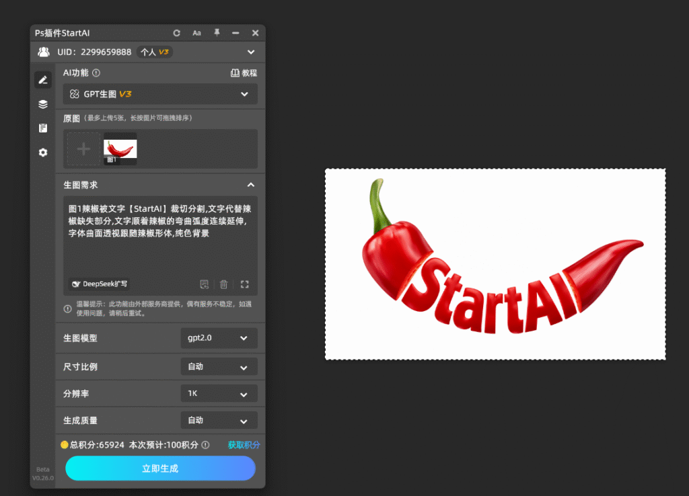Viewport: 689px width, 496px height.
Task: Click the 个人 V3 membership badge
Action: coord(154,52)
